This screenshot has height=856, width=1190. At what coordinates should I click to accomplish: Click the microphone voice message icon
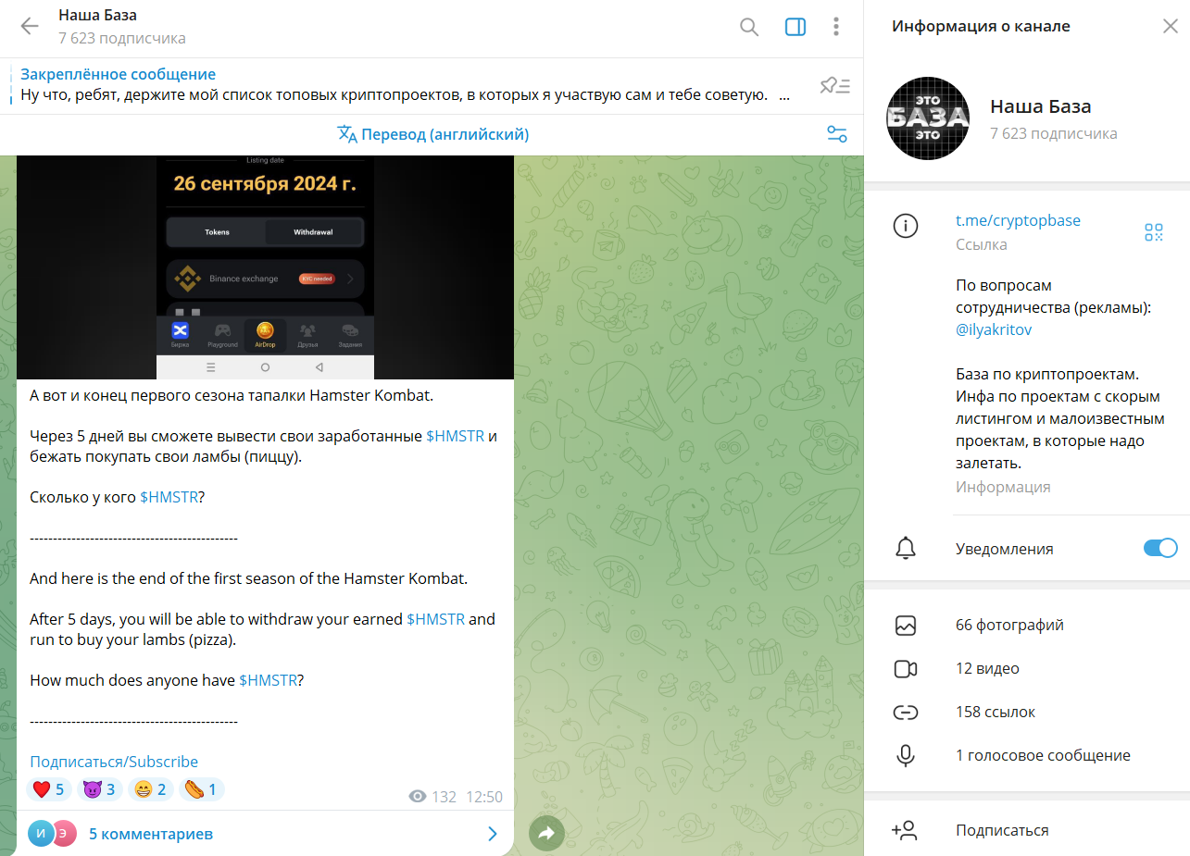pyautogui.click(x=906, y=756)
